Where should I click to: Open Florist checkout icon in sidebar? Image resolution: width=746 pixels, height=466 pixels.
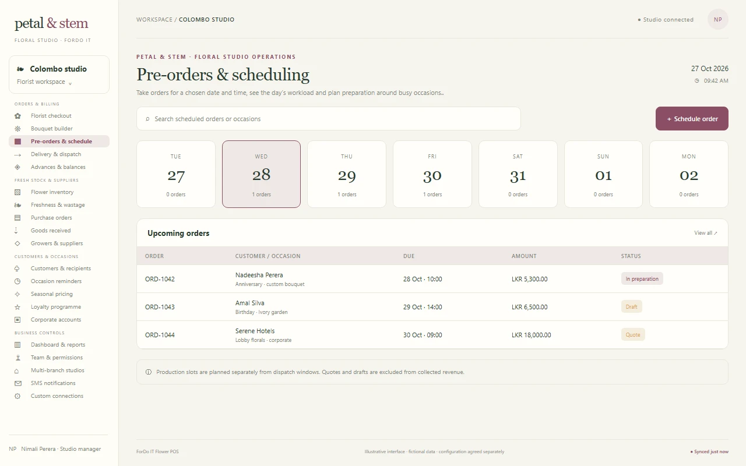[x=17, y=116]
